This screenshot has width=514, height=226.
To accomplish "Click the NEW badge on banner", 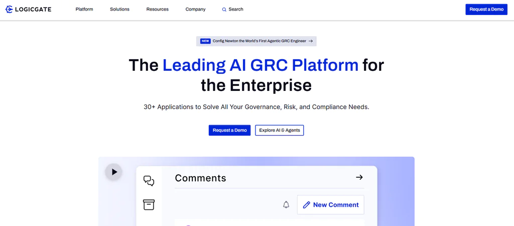I will coord(205,41).
